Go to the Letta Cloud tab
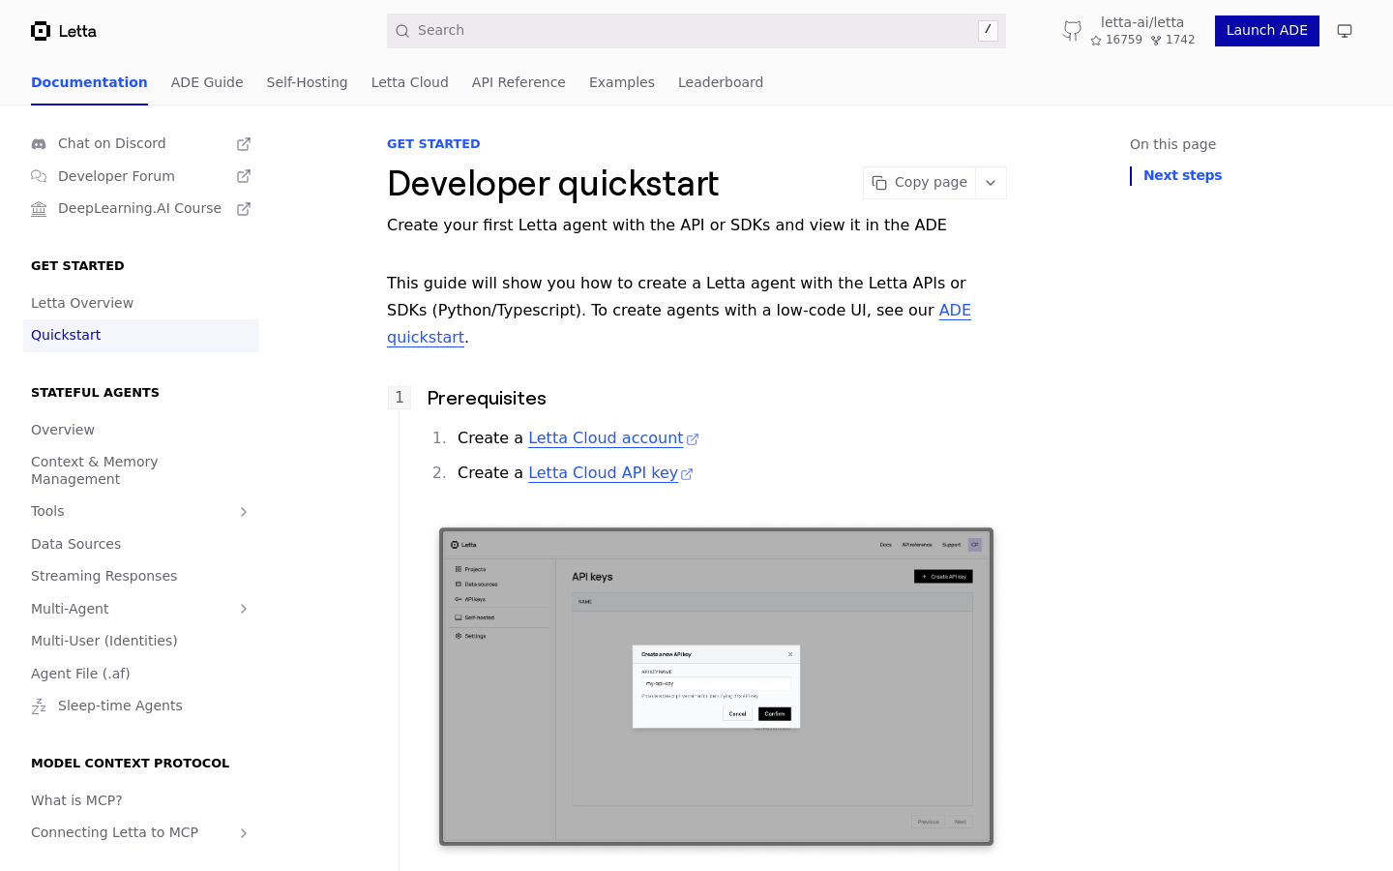Viewport: 1393px width, 871px height. [409, 82]
